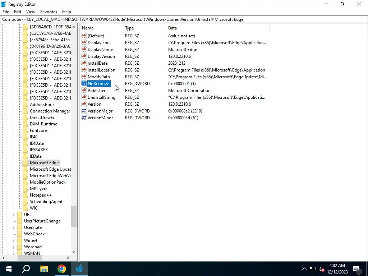Select the UninstallString value icon
The image size is (368, 276).
click(84, 97)
